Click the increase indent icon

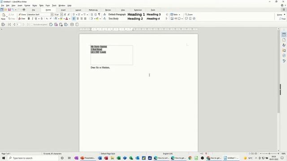91,14
